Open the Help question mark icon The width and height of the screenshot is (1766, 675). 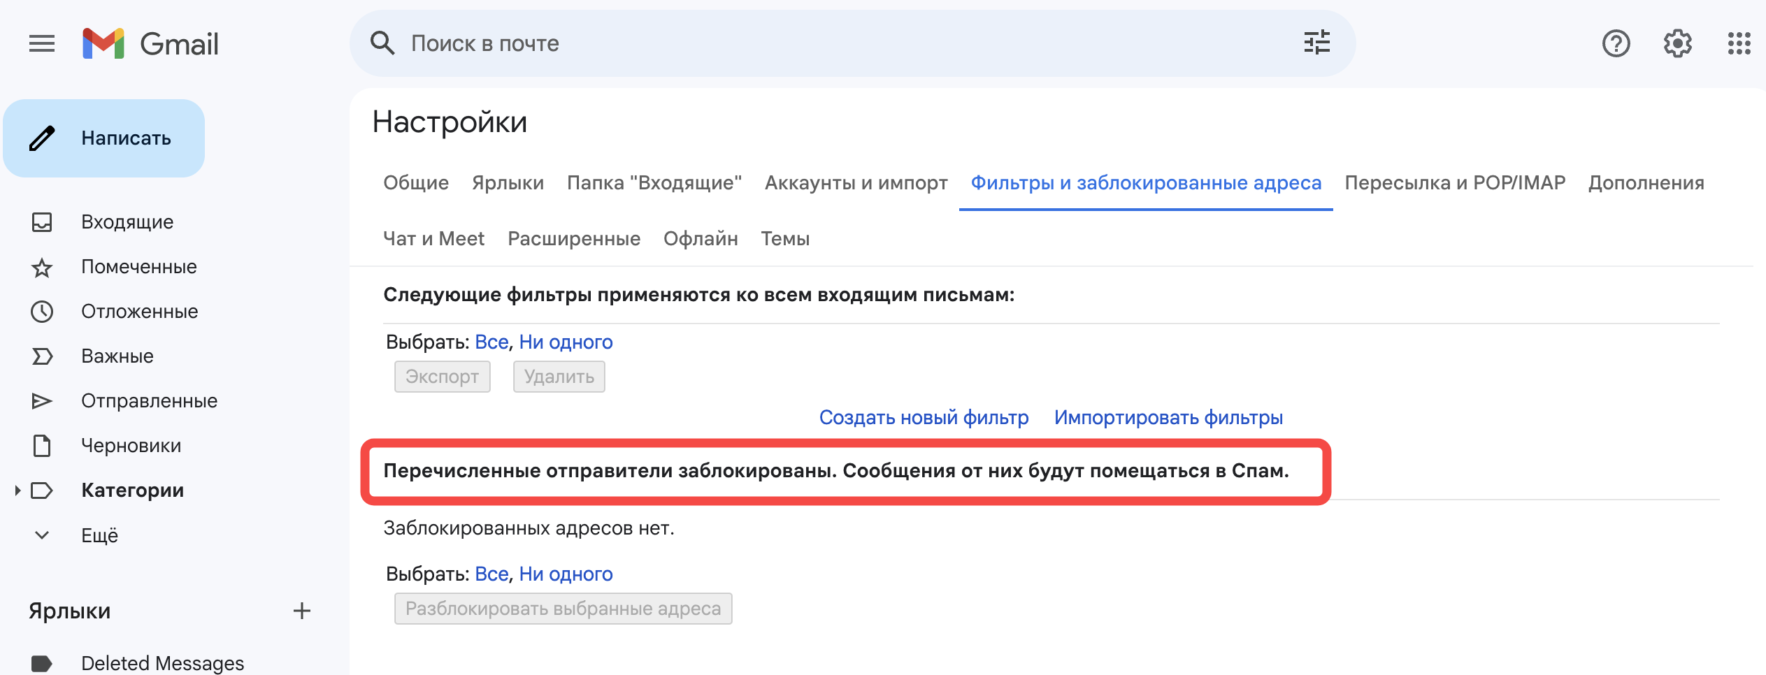(1616, 43)
